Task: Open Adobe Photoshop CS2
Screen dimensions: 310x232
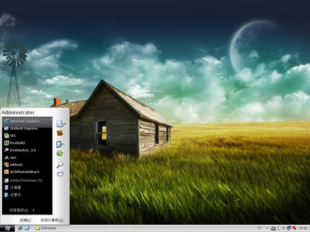Action: 27,180
